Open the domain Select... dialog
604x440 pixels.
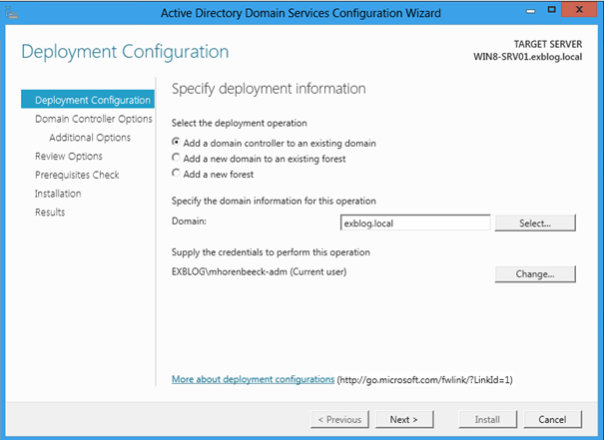pyautogui.click(x=535, y=222)
